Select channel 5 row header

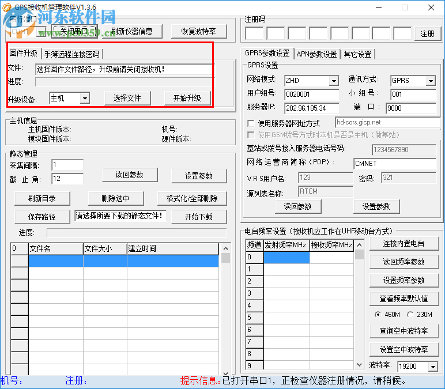tap(255, 318)
